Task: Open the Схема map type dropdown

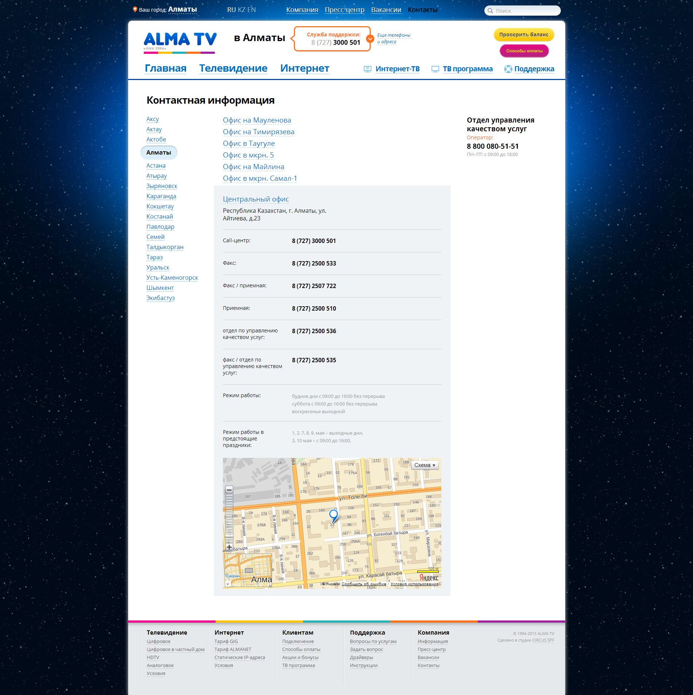Action: (x=425, y=465)
